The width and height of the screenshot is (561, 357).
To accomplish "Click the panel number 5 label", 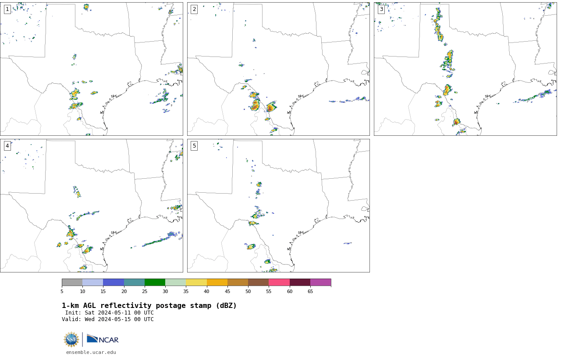I will [194, 146].
